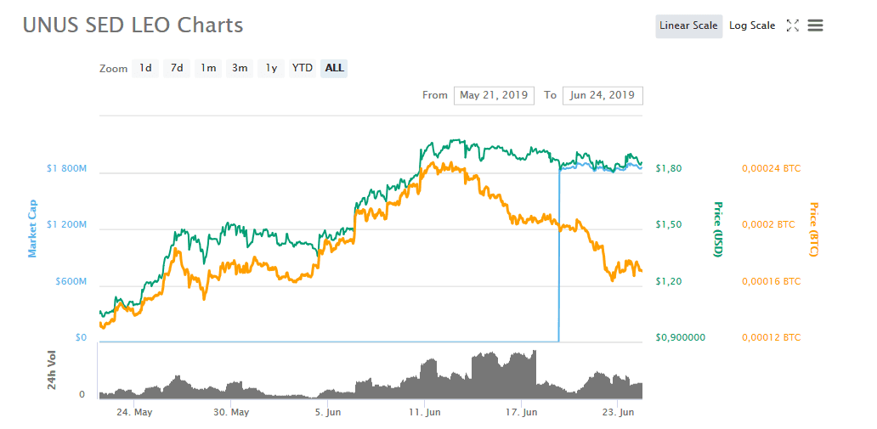877x429 pixels.
Task: Toggle the Price (USD) series label
Action: [717, 229]
